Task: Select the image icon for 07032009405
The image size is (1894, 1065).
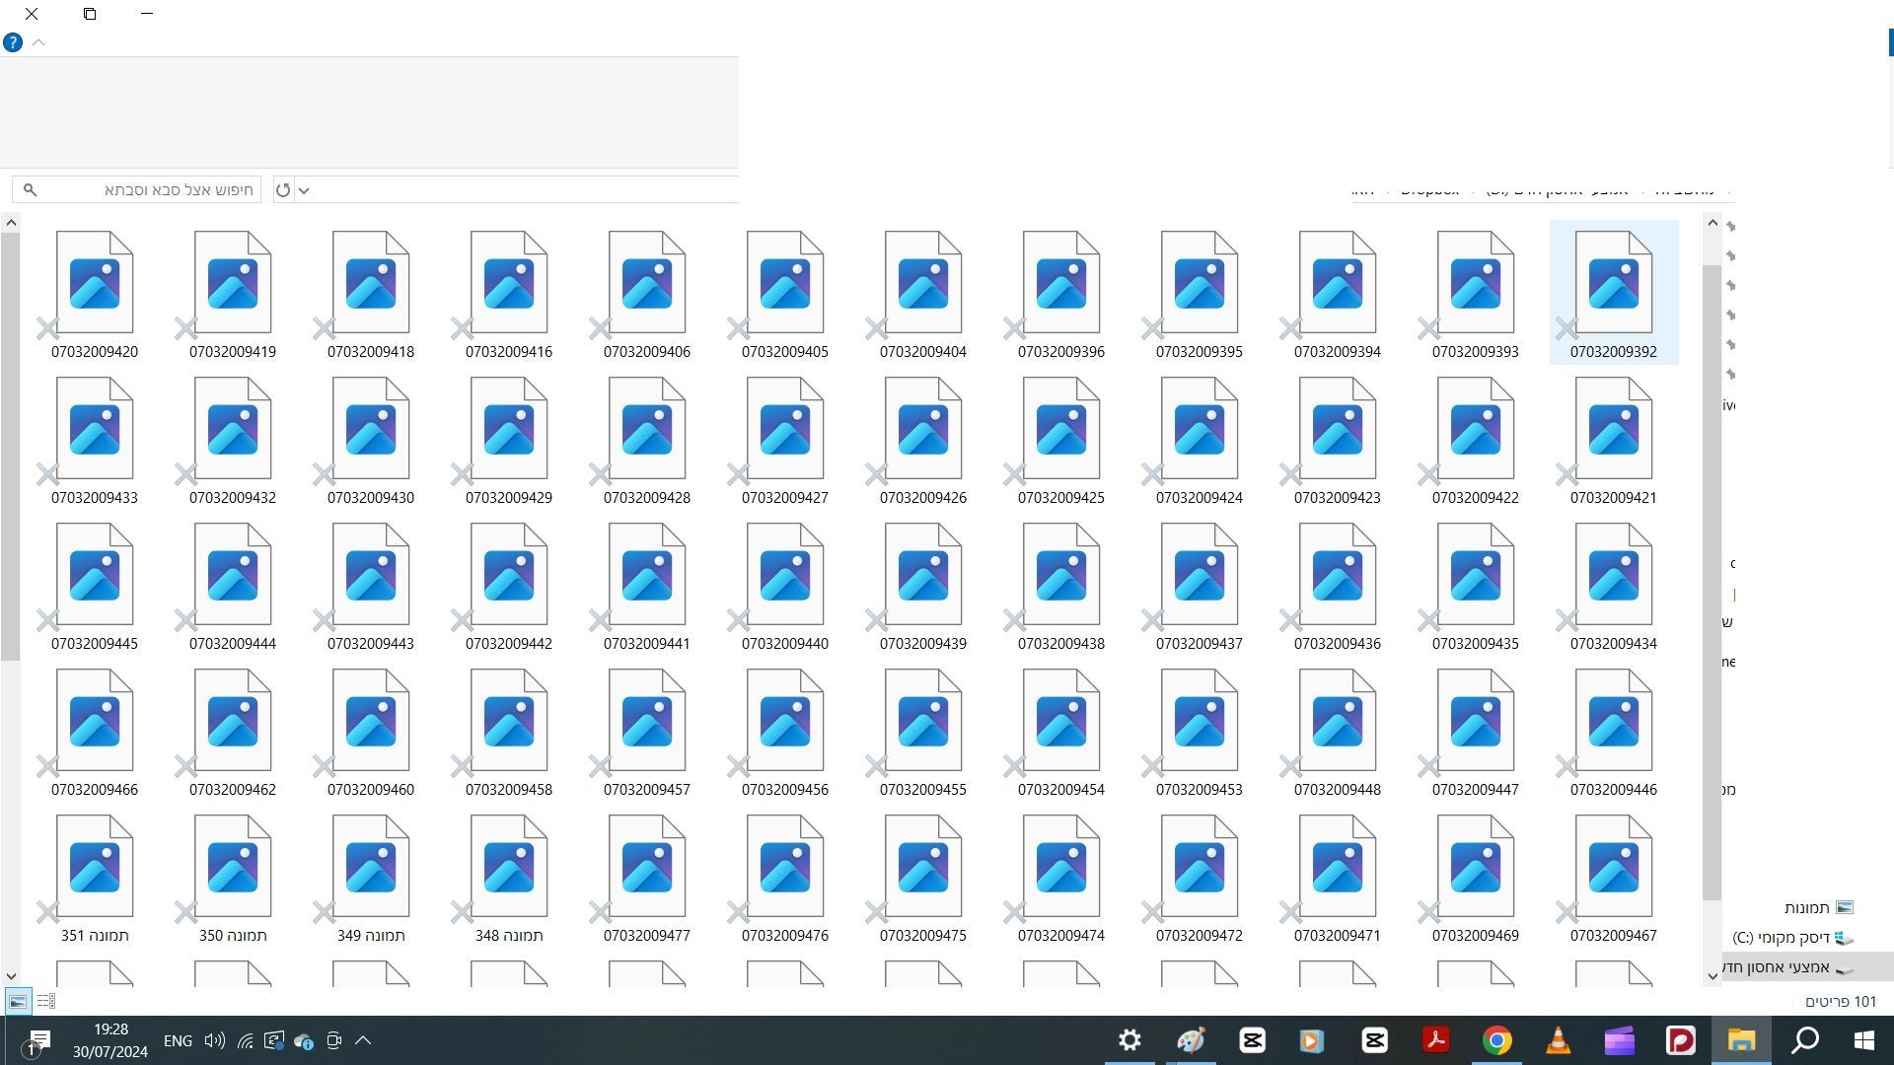Action: [x=785, y=283]
